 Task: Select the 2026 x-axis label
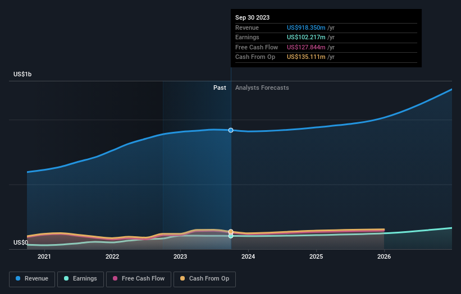point(384,256)
